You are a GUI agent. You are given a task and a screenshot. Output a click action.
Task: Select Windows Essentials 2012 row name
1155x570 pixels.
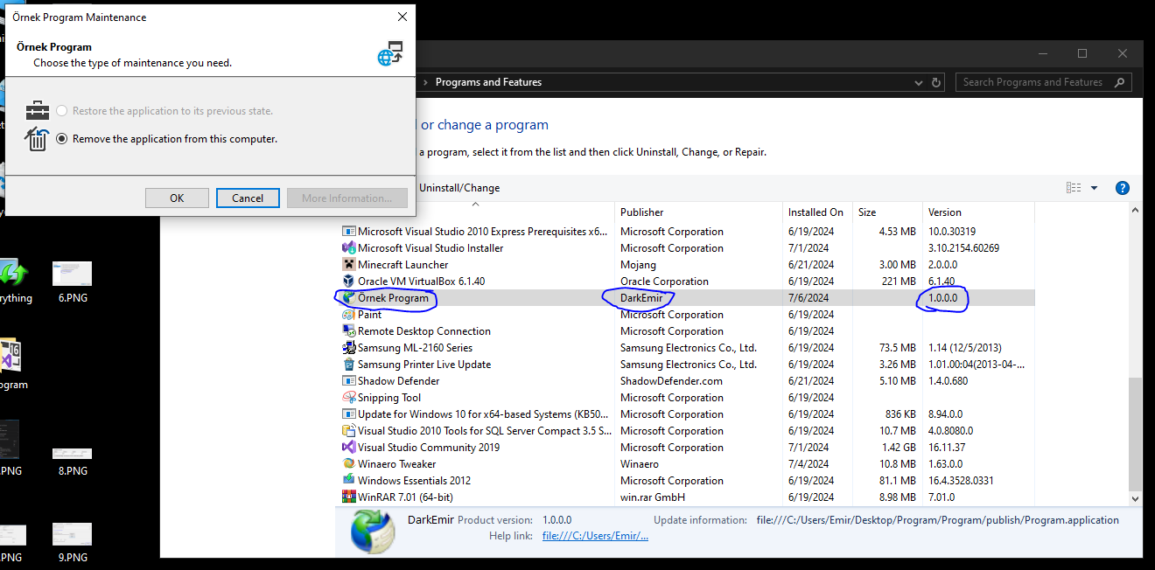(x=414, y=481)
